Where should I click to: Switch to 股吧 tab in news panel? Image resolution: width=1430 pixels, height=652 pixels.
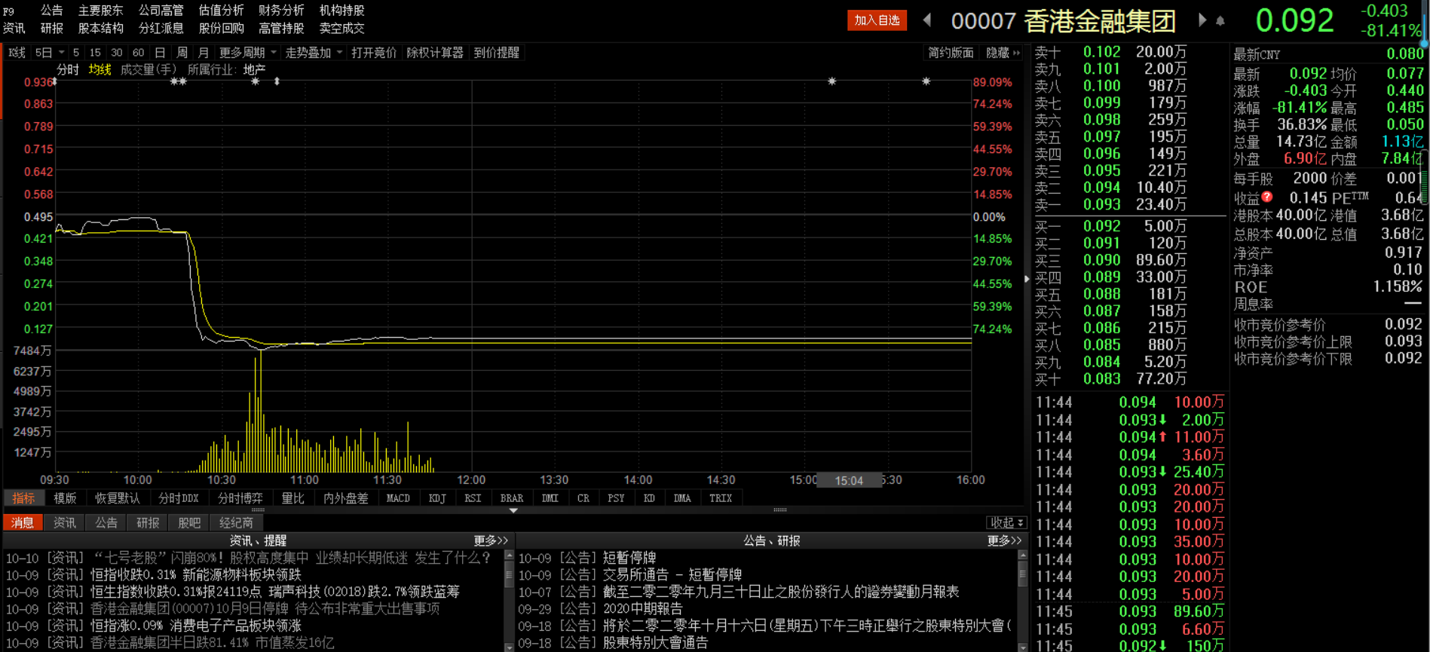[x=189, y=523]
